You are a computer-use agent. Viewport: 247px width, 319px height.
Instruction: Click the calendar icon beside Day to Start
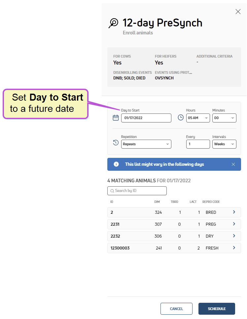pos(116,117)
